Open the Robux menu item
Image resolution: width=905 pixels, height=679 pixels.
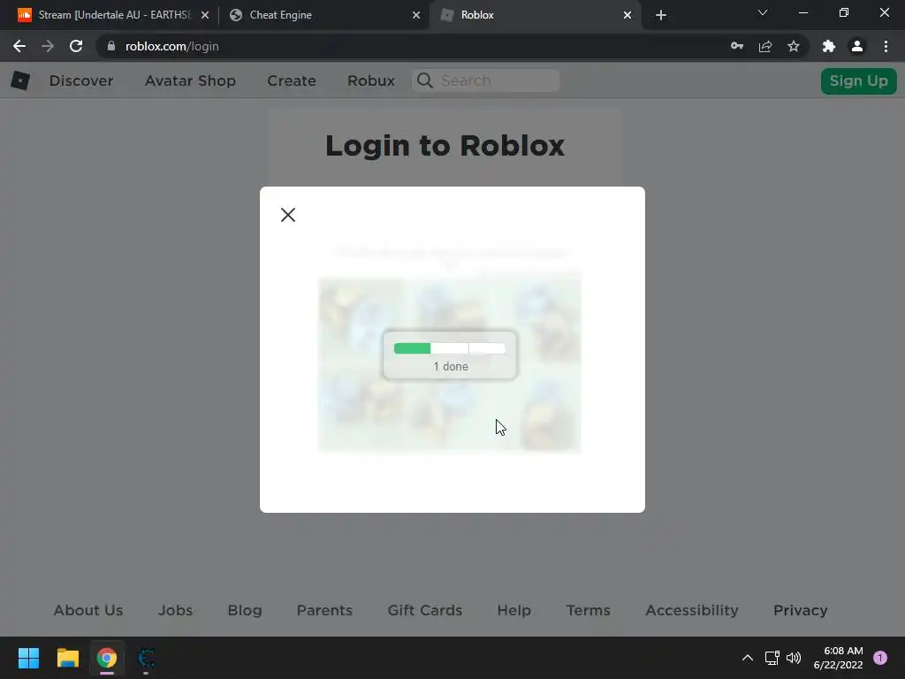(x=371, y=80)
